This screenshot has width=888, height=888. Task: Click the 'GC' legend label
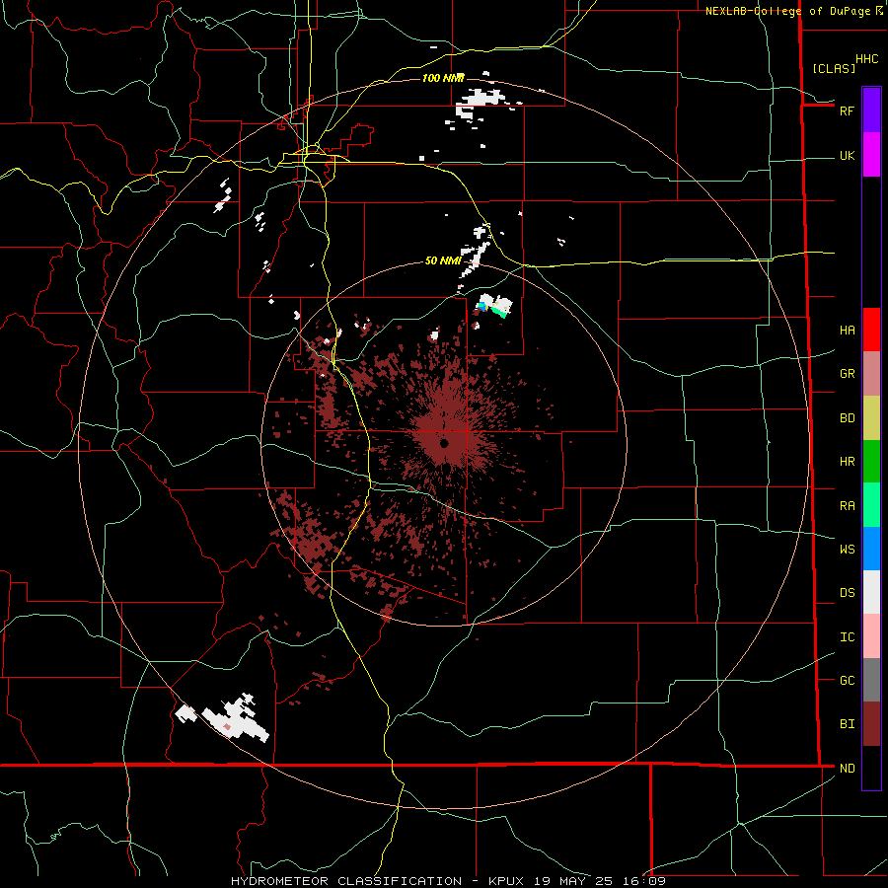click(847, 680)
